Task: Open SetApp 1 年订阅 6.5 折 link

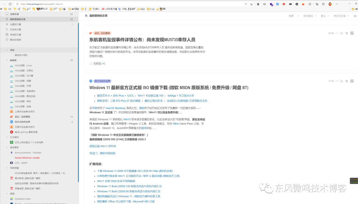Action: pyautogui.click(x=181, y=96)
